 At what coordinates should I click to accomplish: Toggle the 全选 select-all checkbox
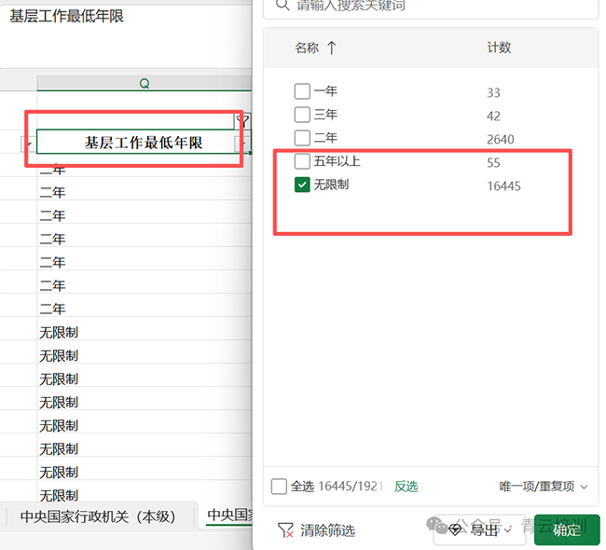click(x=279, y=486)
